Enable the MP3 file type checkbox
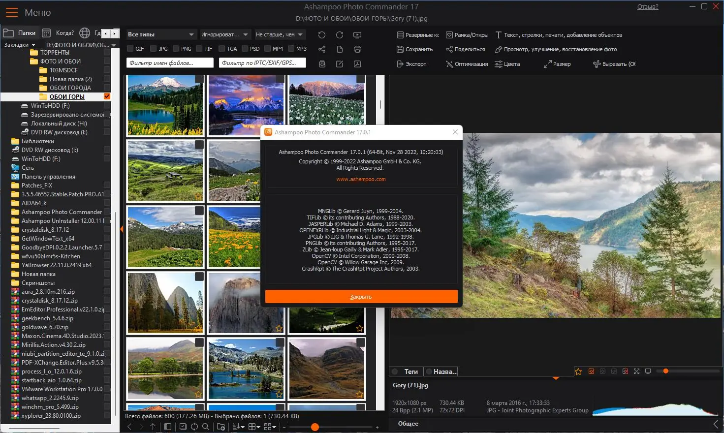724x433 pixels. tap(291, 49)
